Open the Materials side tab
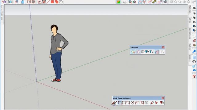Screen dimensions: 197x110 (x=190, y=9)
